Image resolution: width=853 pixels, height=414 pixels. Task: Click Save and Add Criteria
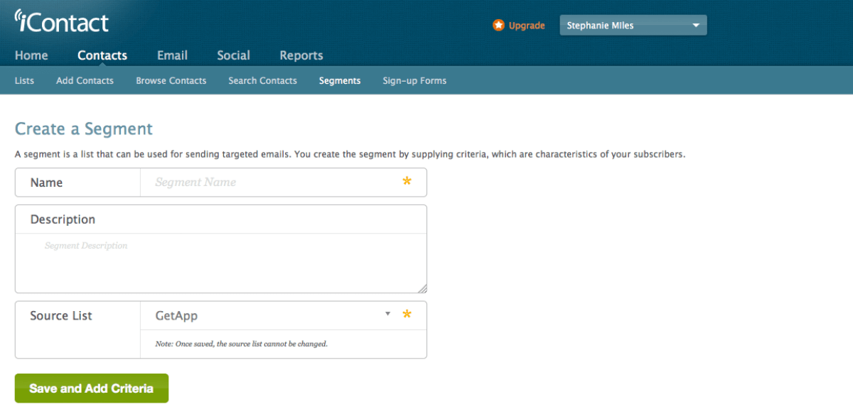(x=91, y=388)
